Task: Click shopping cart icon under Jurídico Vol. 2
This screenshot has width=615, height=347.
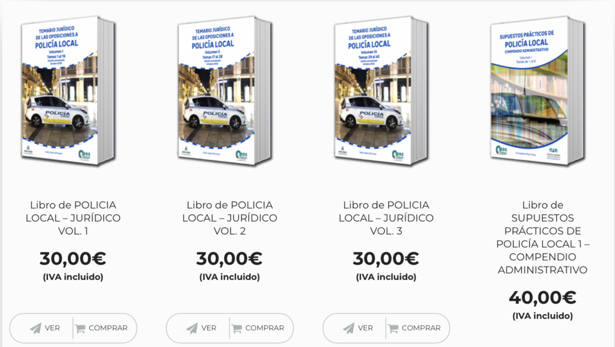Action: [237, 328]
